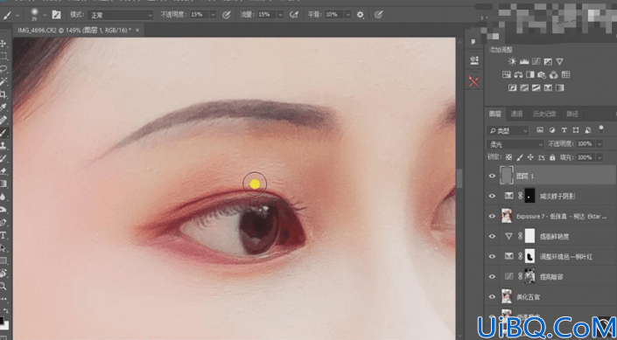Select the Type tool in left toolbar
The image size is (617, 340).
click(4, 236)
